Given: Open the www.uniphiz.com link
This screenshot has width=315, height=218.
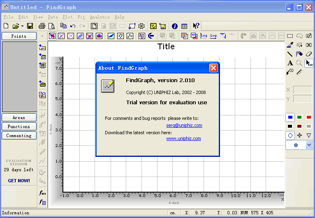Looking at the screenshot, I should [184, 138].
